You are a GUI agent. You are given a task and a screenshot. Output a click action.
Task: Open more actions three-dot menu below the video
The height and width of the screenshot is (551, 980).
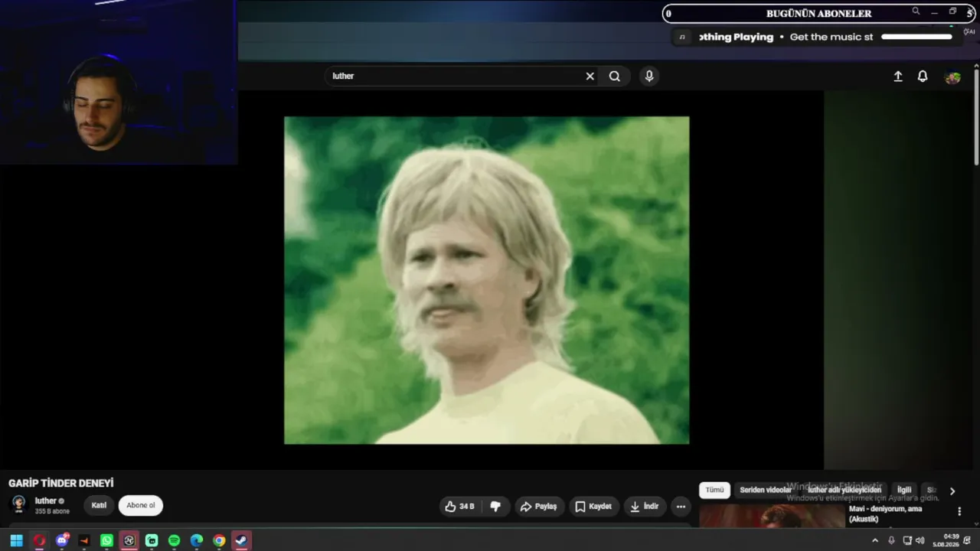[681, 506]
